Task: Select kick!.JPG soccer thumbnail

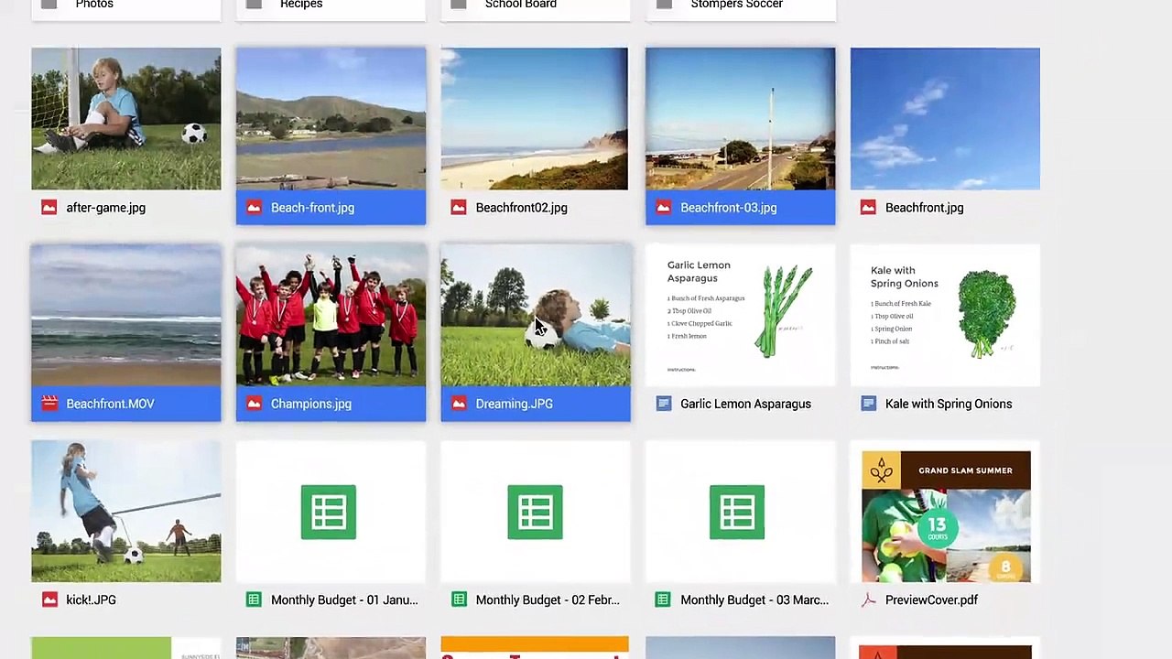Action: point(126,511)
